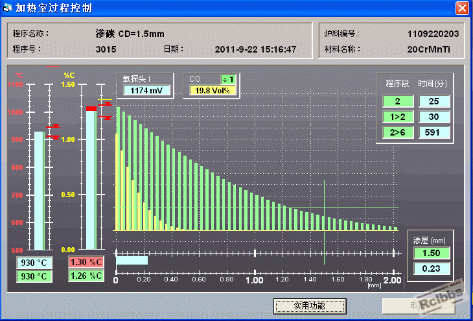Click the window title bar app icon
473x321 pixels.
coord(7,8)
